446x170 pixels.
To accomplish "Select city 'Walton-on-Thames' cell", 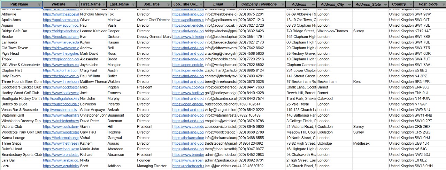I will (x=334, y=31).
